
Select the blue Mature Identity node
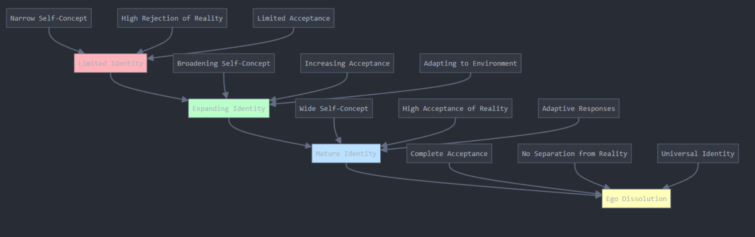coord(346,153)
